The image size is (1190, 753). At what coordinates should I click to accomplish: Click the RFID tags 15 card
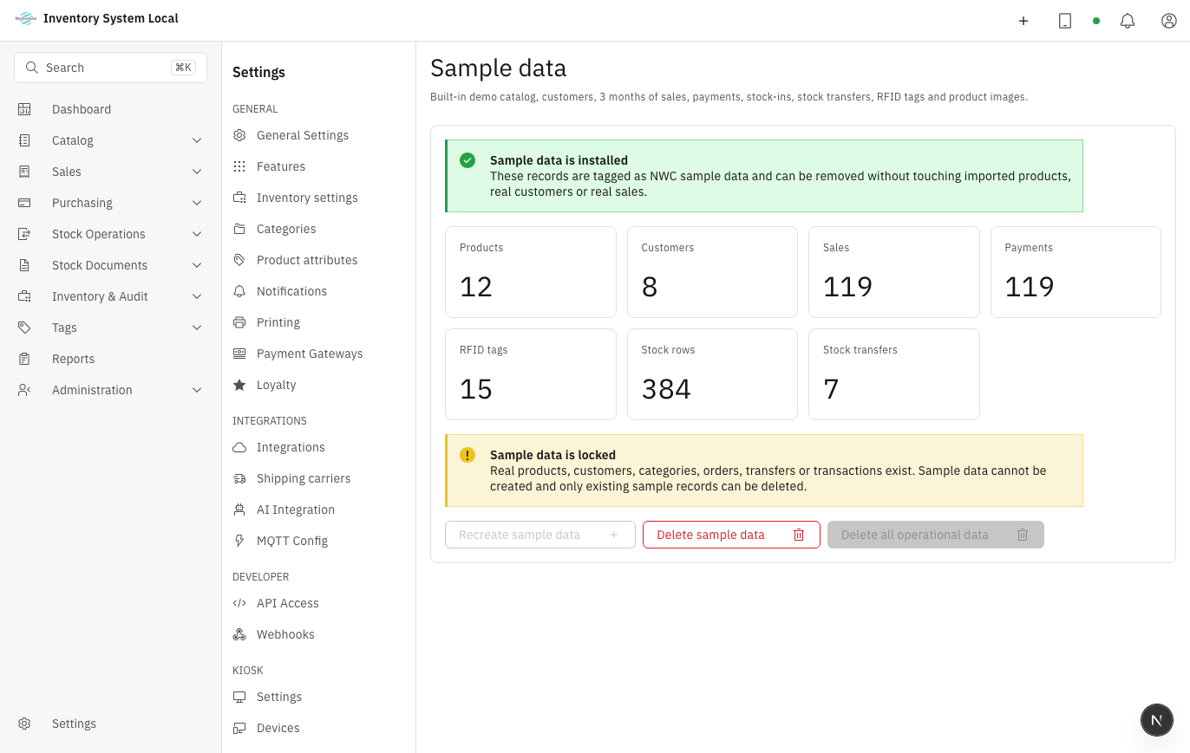click(531, 374)
